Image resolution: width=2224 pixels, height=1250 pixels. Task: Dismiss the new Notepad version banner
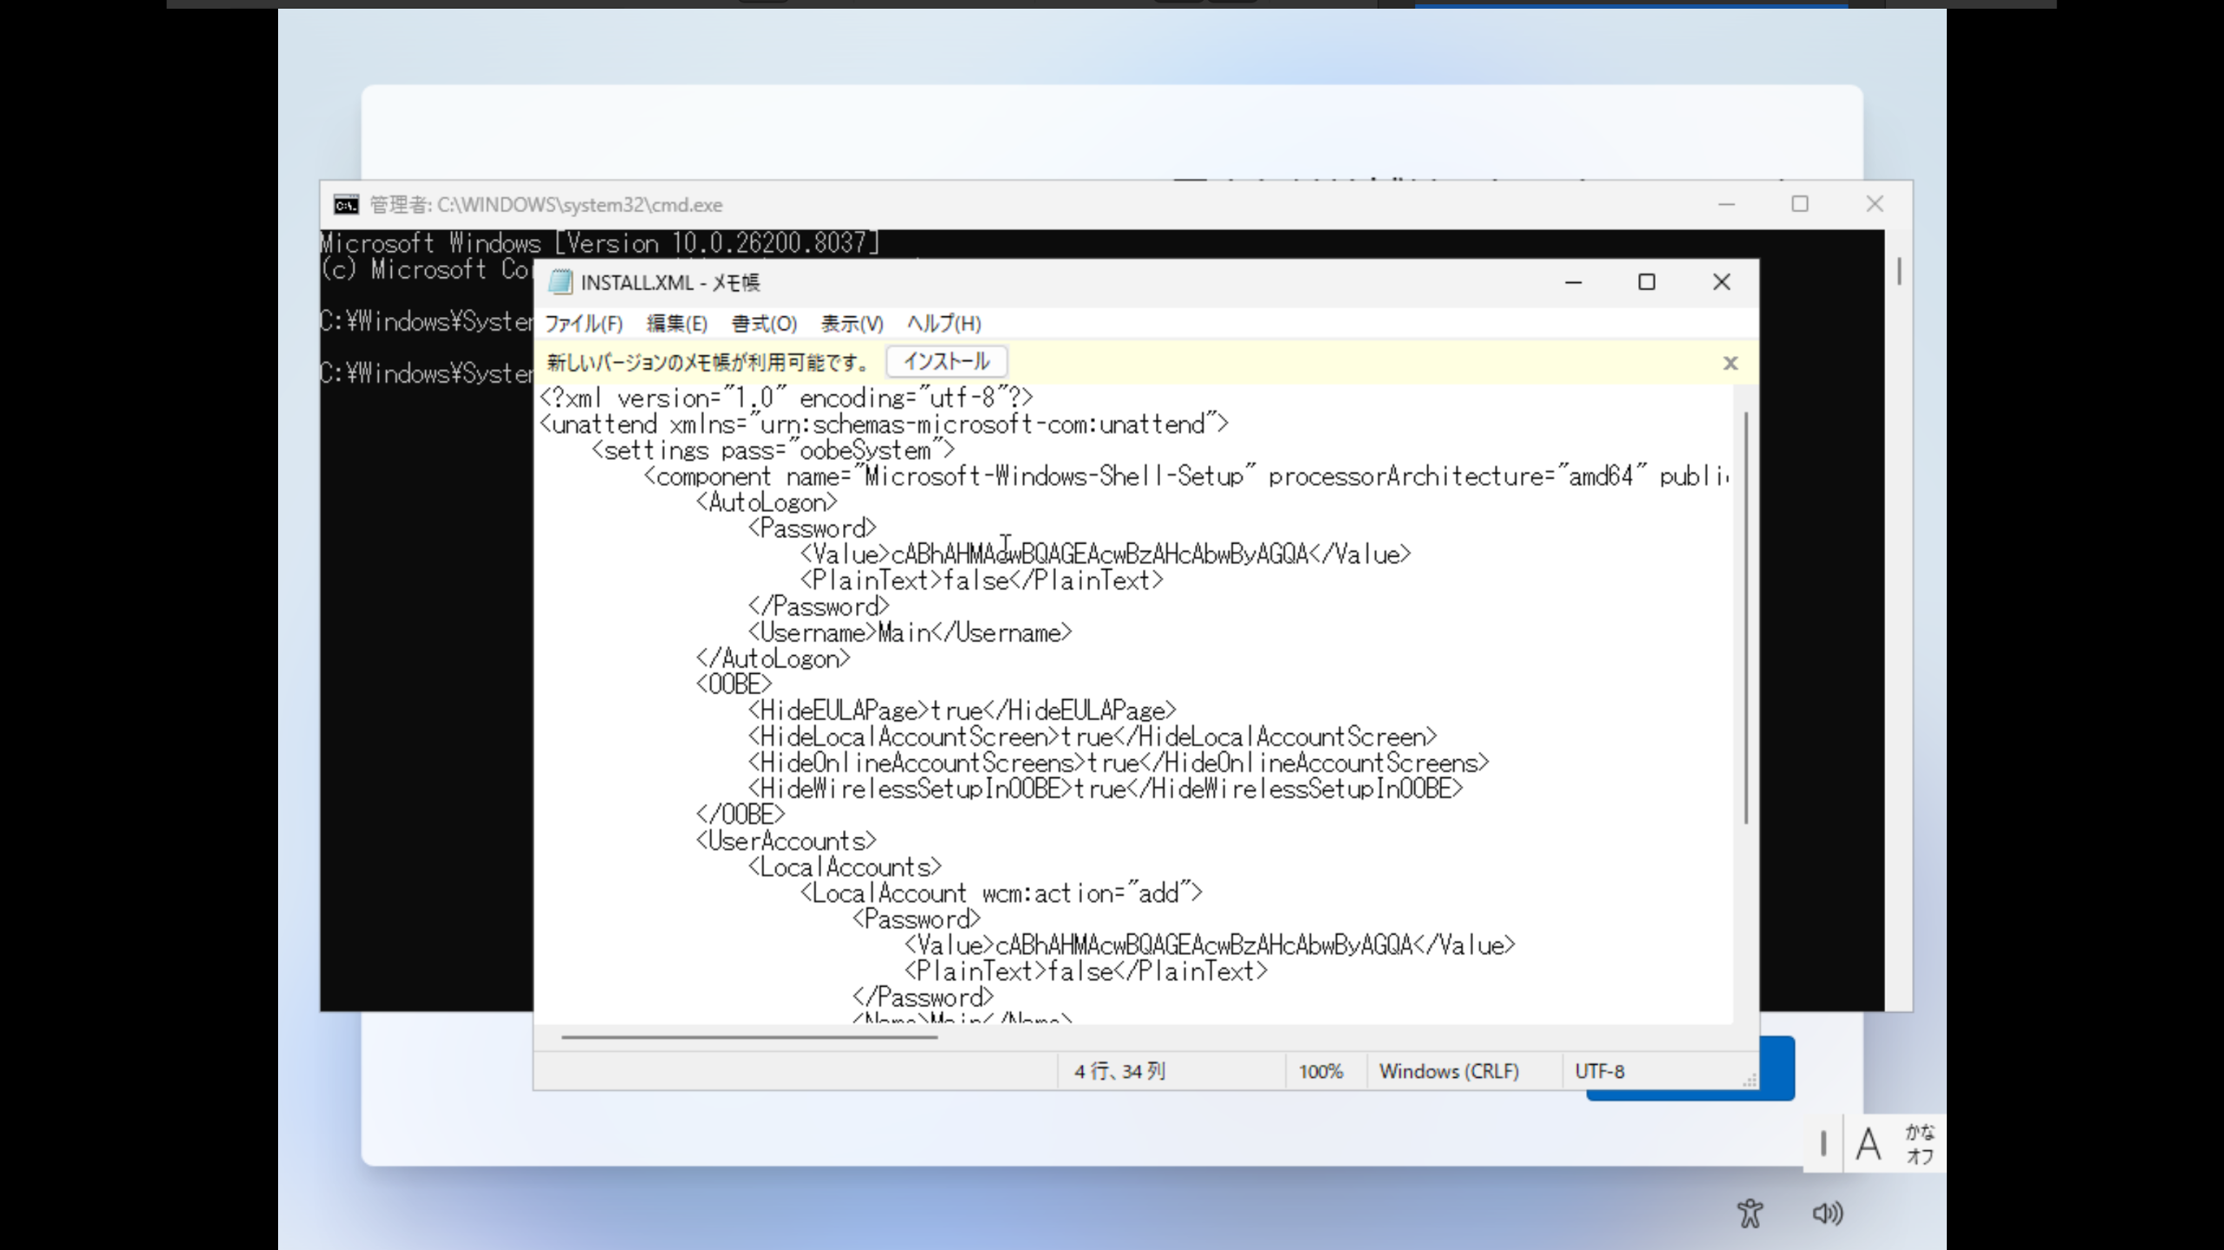[1729, 363]
